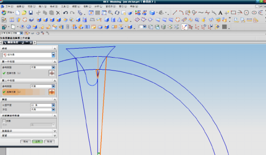Enable the 关联 checkbox

coord(4,121)
